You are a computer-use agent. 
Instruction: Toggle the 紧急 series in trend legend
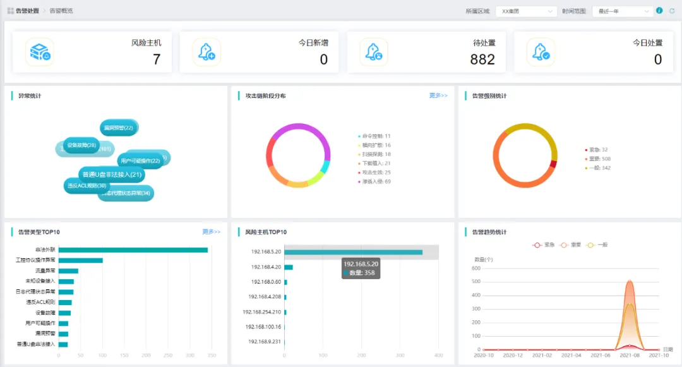pos(543,245)
